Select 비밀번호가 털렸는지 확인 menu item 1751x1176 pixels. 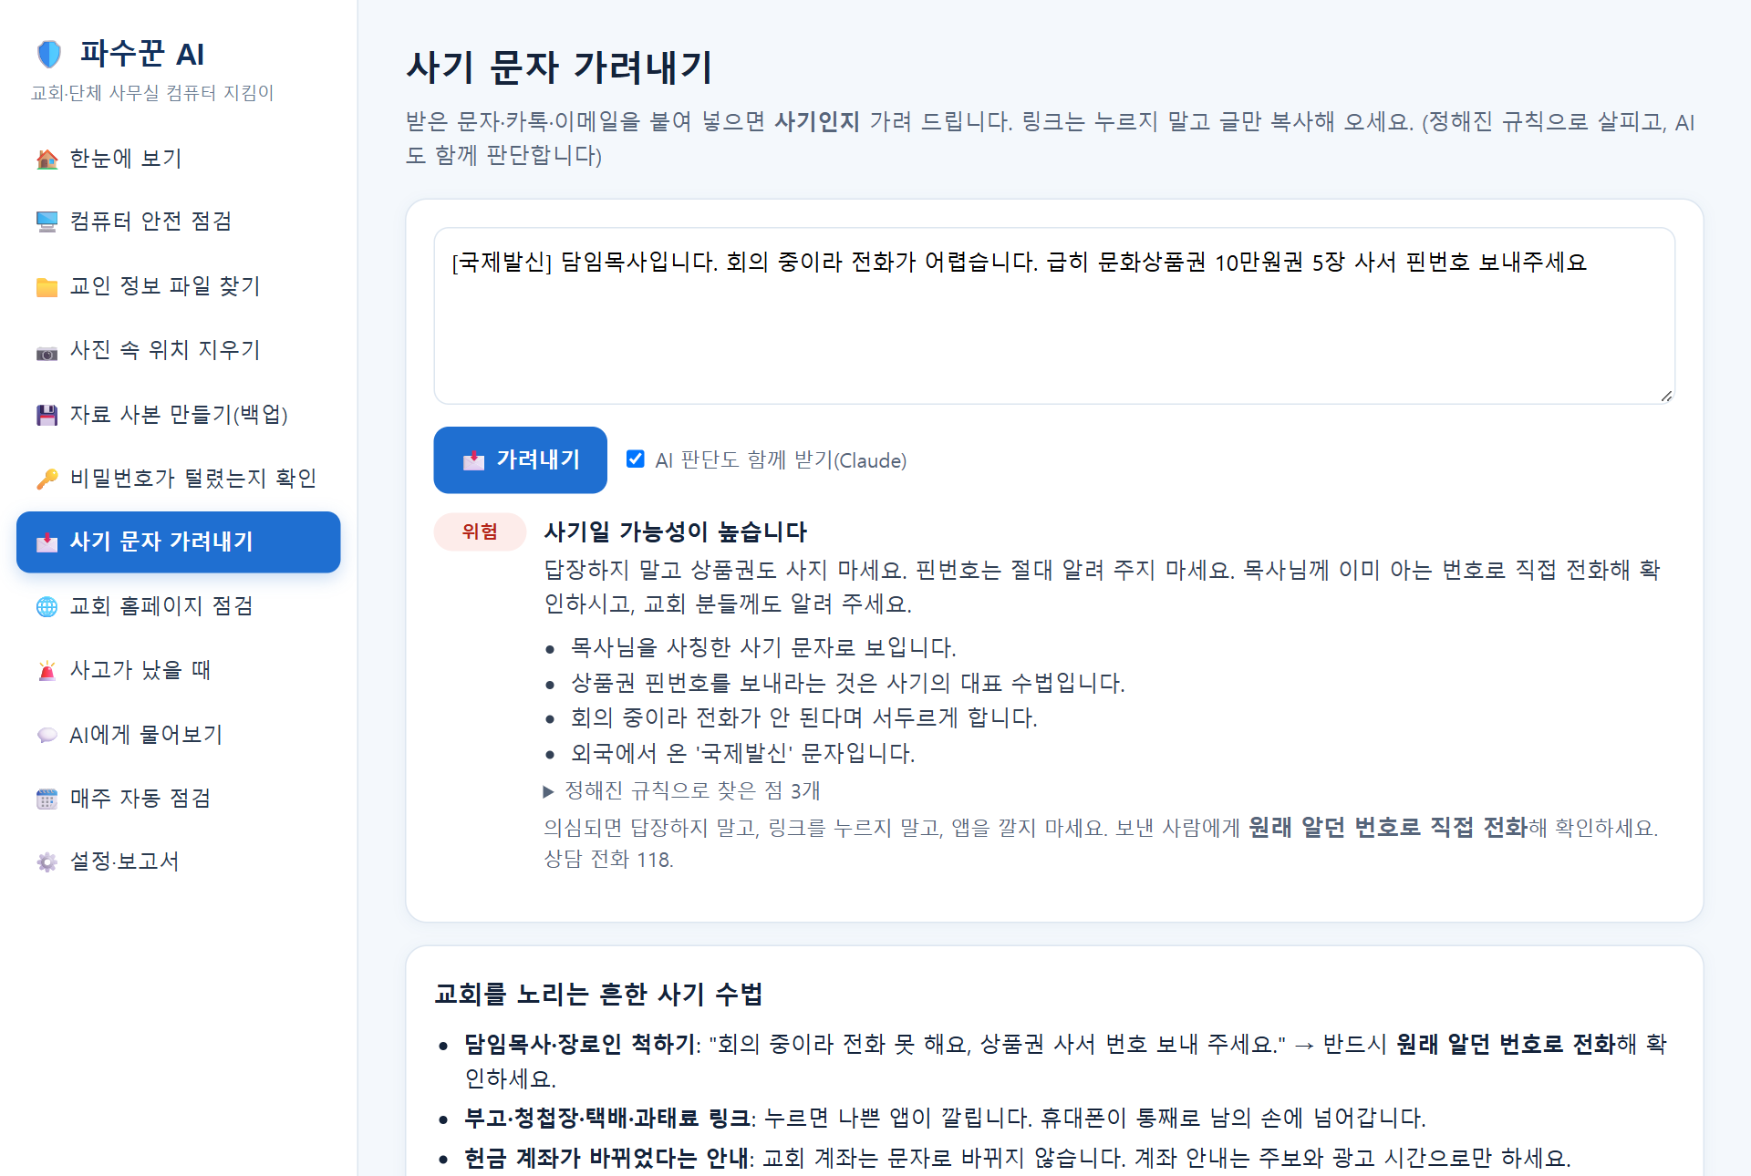tap(179, 479)
